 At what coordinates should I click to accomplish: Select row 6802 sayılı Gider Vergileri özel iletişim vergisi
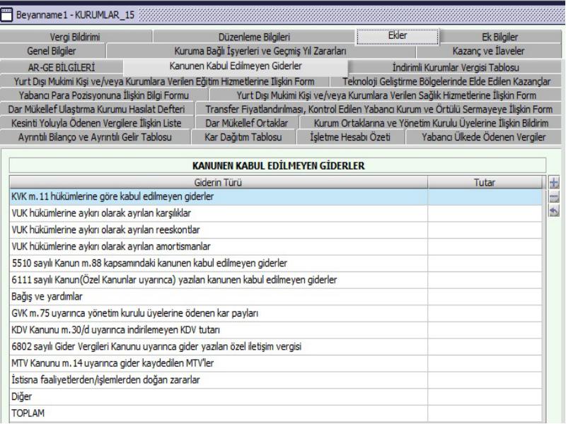[276, 346]
